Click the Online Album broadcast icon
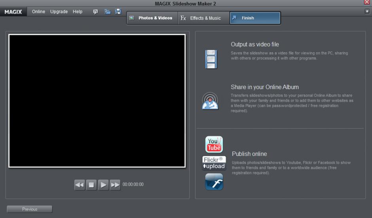Viewport: 372px width, 218px height. click(x=210, y=101)
